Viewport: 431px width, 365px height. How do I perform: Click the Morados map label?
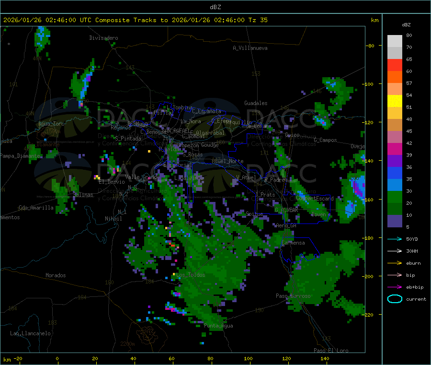pyautogui.click(x=56, y=275)
